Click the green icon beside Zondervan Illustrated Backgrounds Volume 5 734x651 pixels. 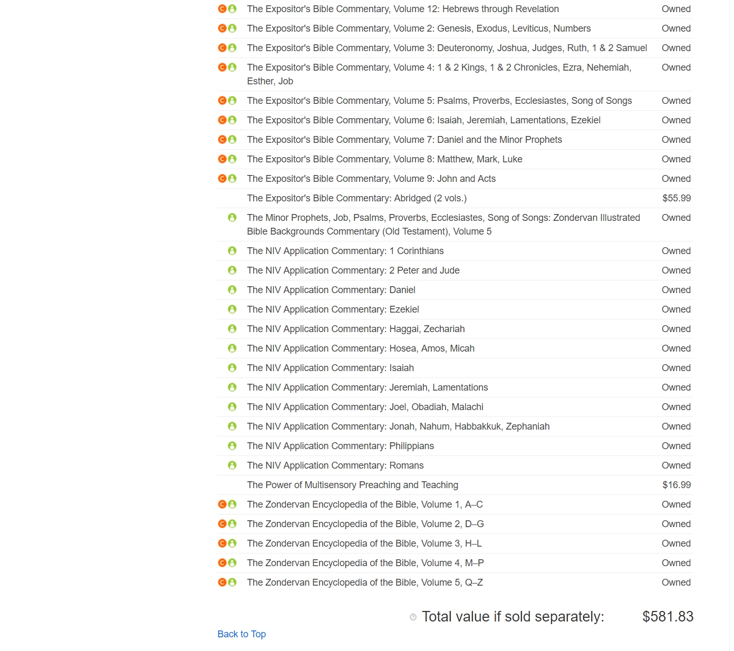click(232, 218)
